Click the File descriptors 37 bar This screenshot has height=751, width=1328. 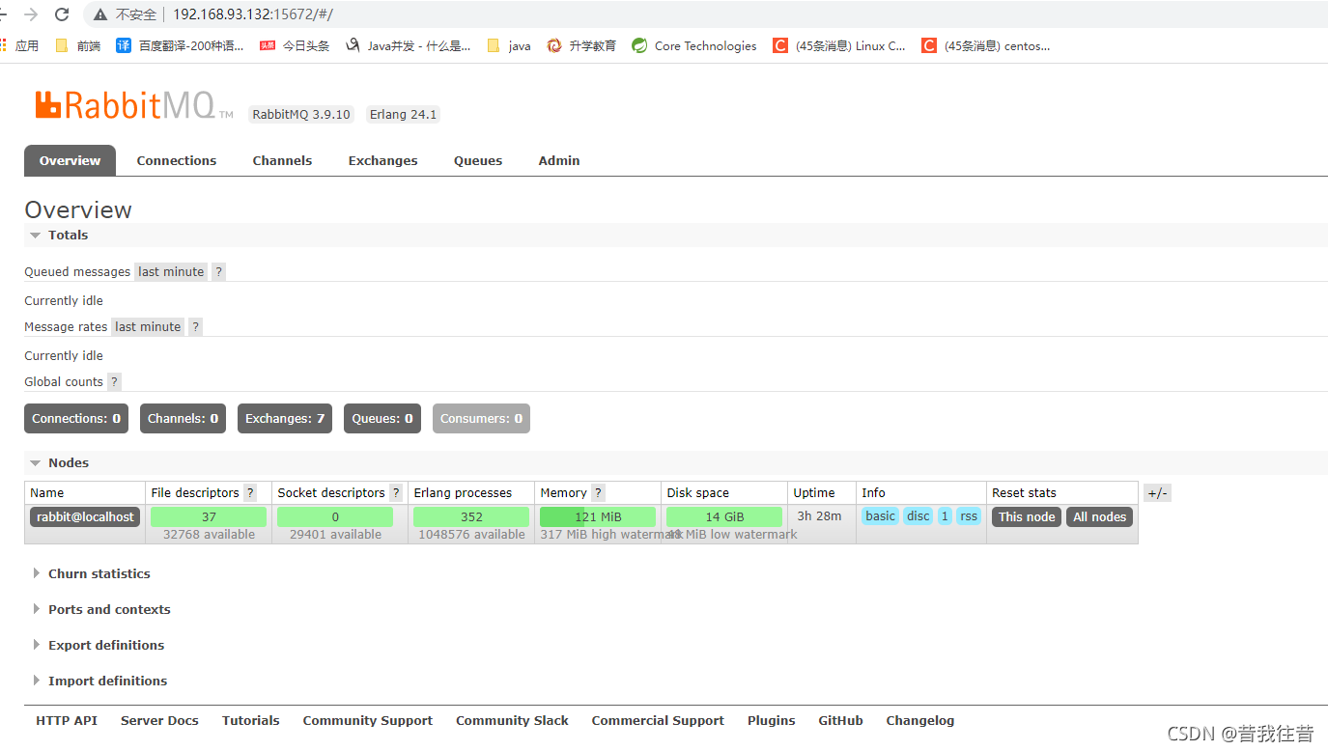tap(209, 517)
